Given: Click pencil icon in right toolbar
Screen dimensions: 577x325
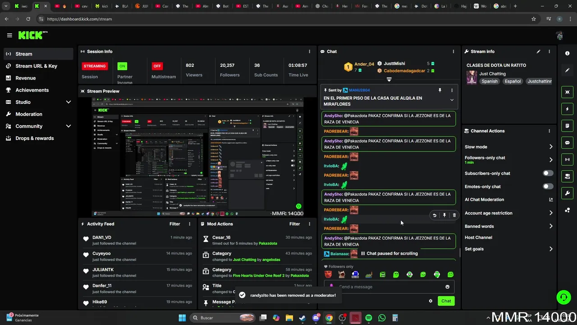Looking at the screenshot, I should click(x=567, y=70).
